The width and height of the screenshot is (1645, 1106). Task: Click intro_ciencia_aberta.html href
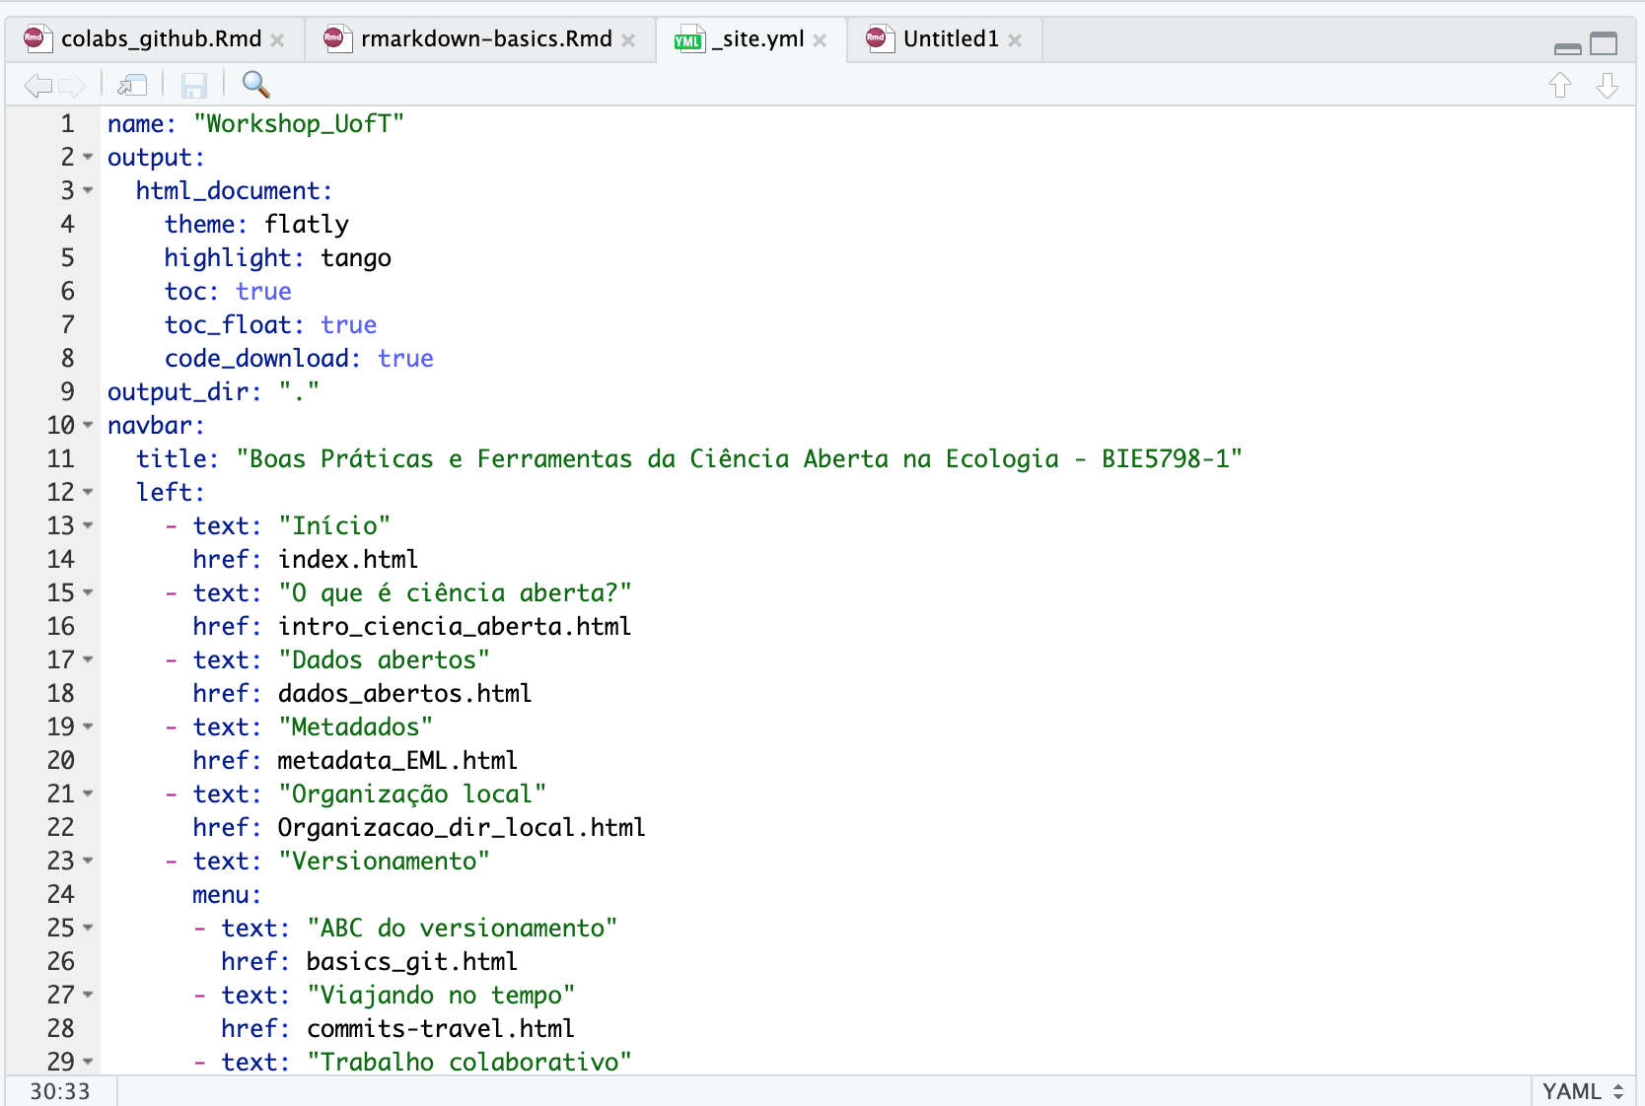(x=455, y=627)
